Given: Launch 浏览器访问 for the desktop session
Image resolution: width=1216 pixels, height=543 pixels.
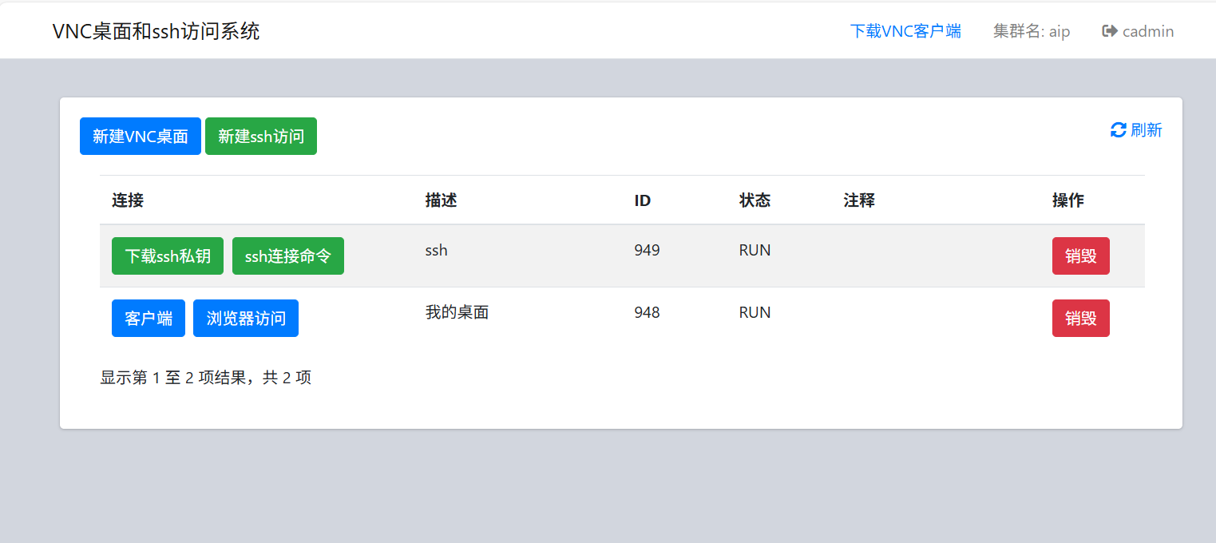Looking at the screenshot, I should [x=246, y=319].
